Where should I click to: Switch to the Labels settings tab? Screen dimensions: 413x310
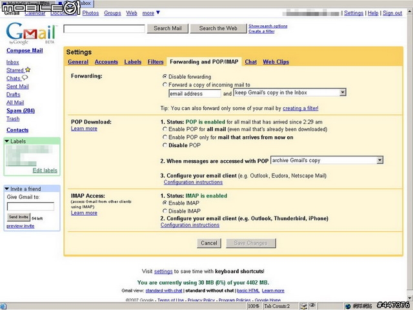(x=133, y=62)
